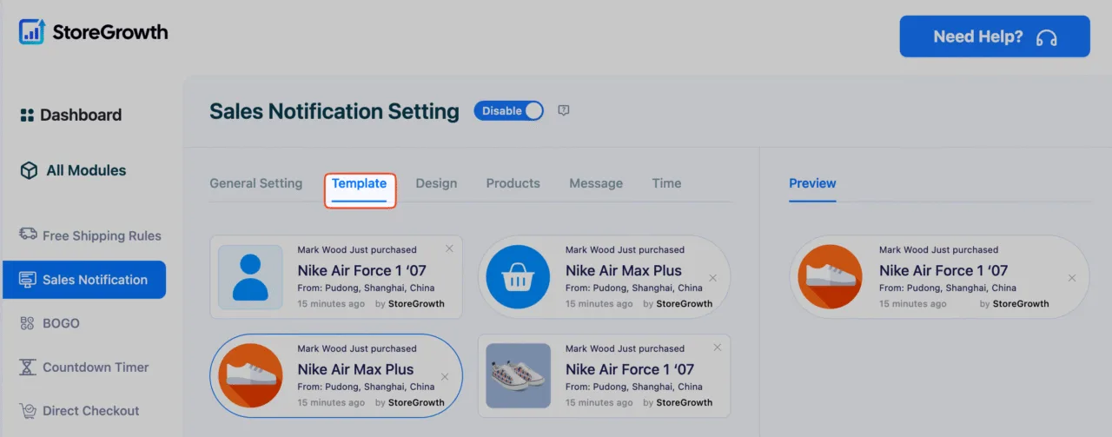Click the Countdown Timer hourglass icon

pos(28,367)
